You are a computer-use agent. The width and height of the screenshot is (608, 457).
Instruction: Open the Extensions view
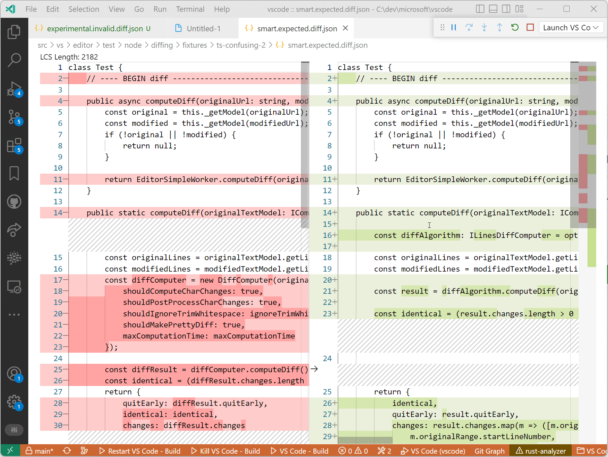click(14, 145)
